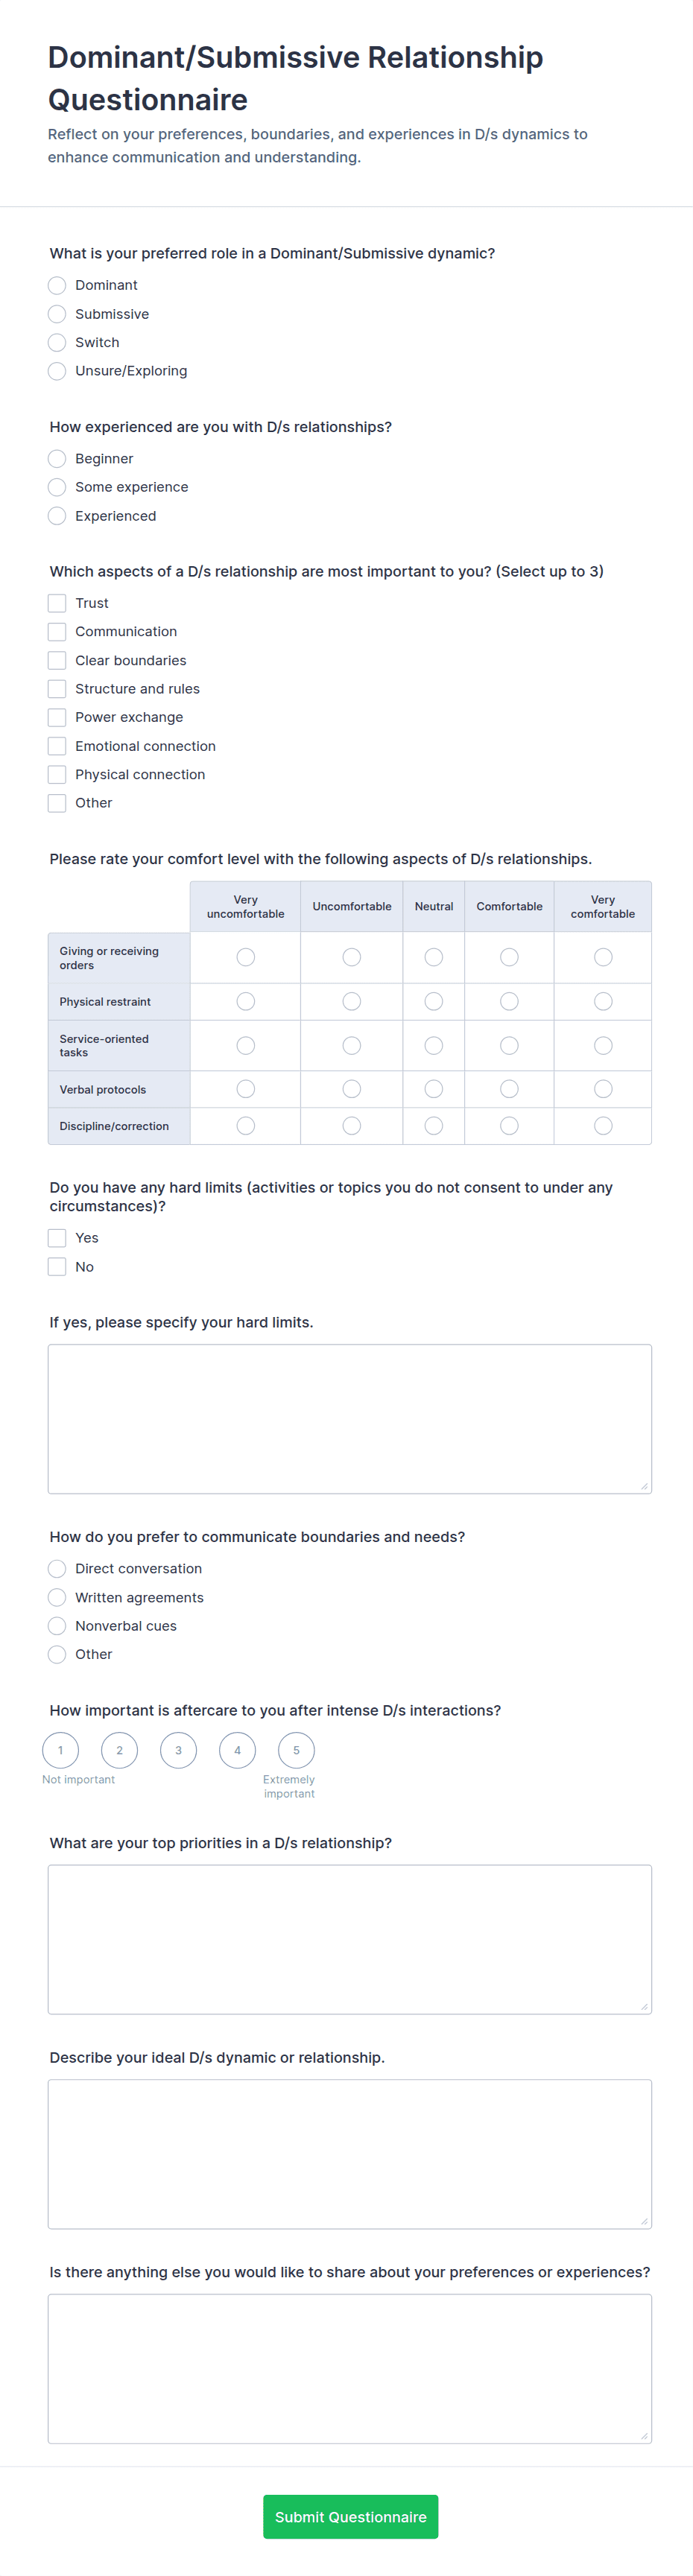
Task: Select "Experienced" for D/s experience
Action: click(x=57, y=516)
